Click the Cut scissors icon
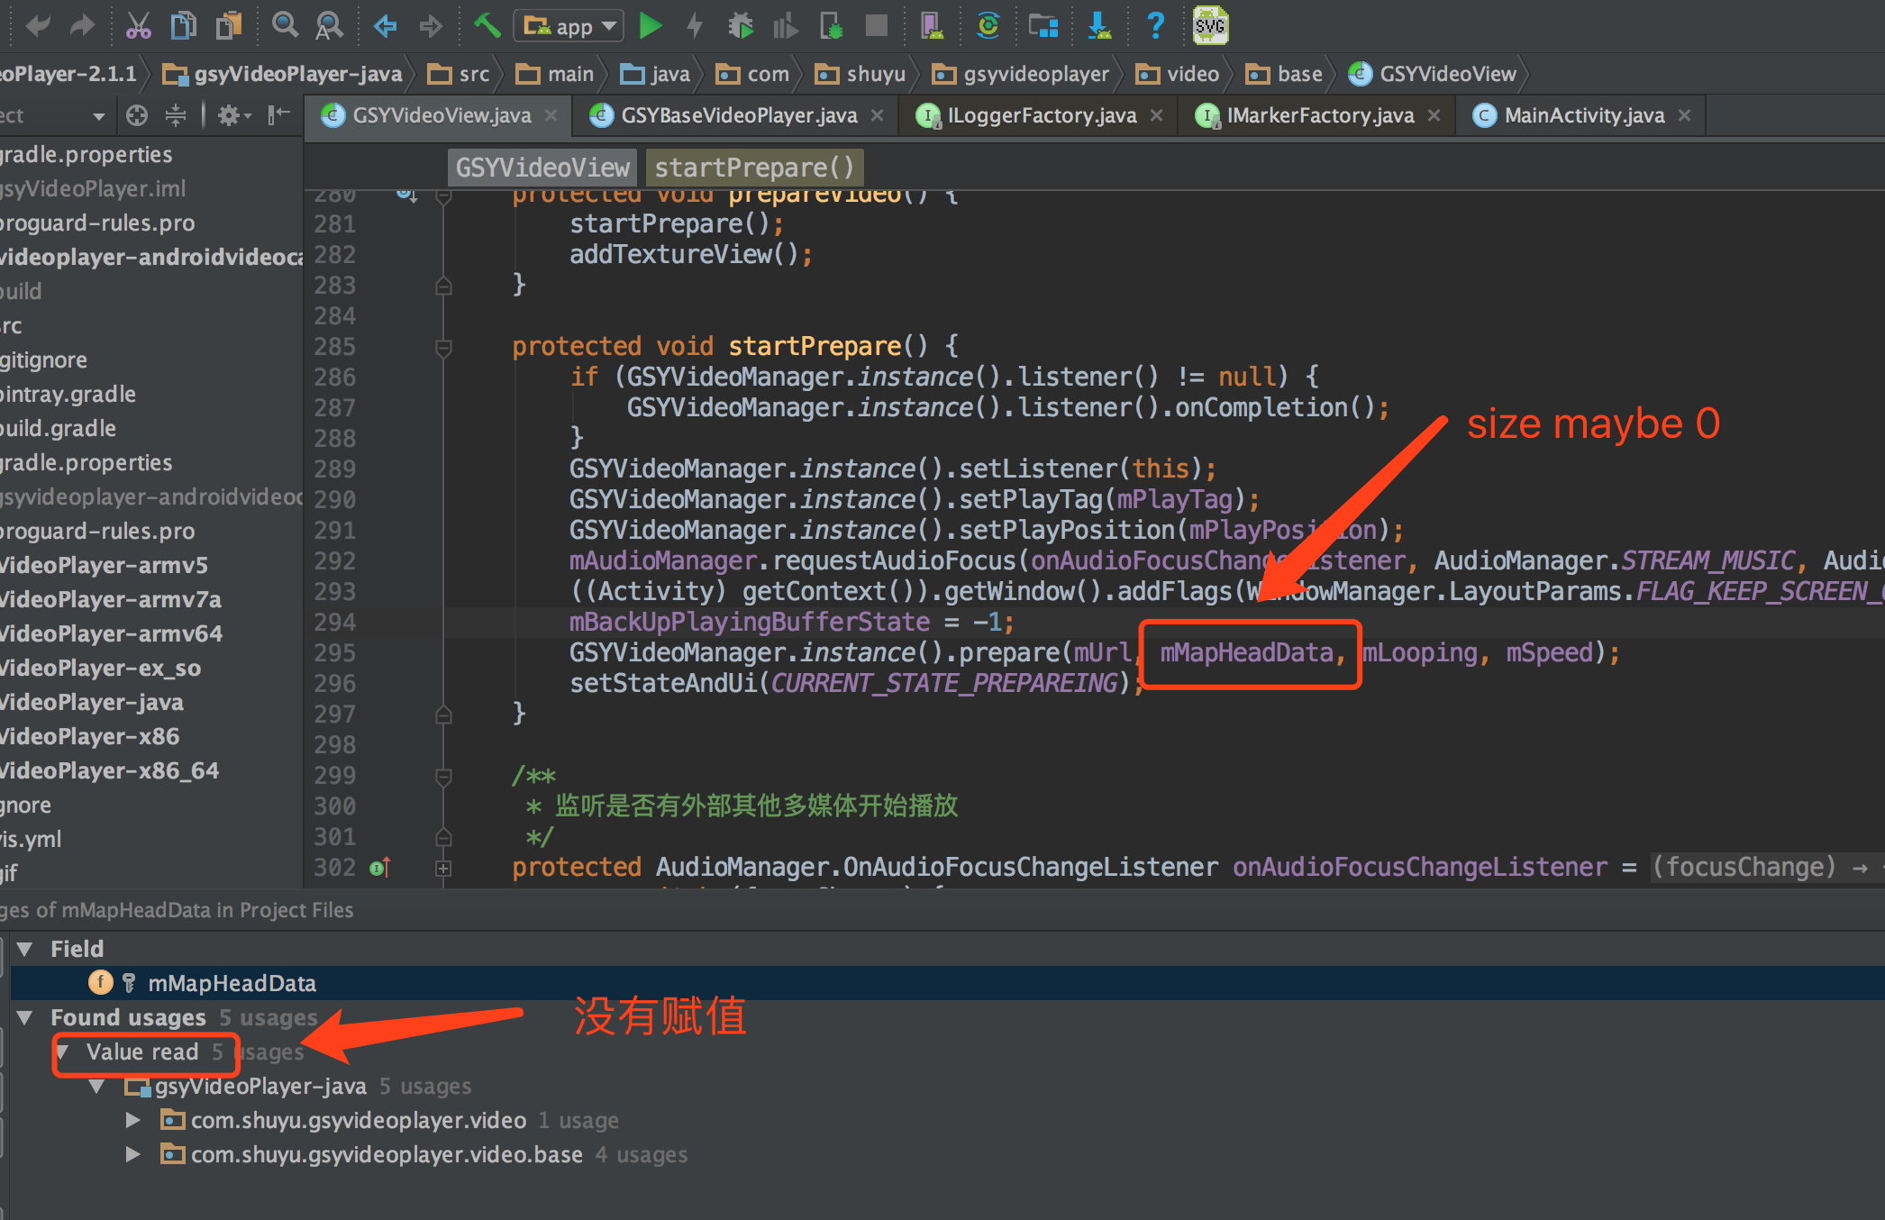Viewport: 1885px width, 1220px height. [x=138, y=25]
